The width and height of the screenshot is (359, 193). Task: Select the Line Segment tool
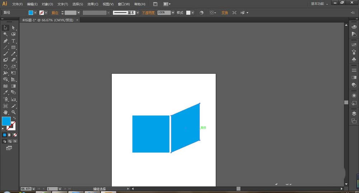5,48
